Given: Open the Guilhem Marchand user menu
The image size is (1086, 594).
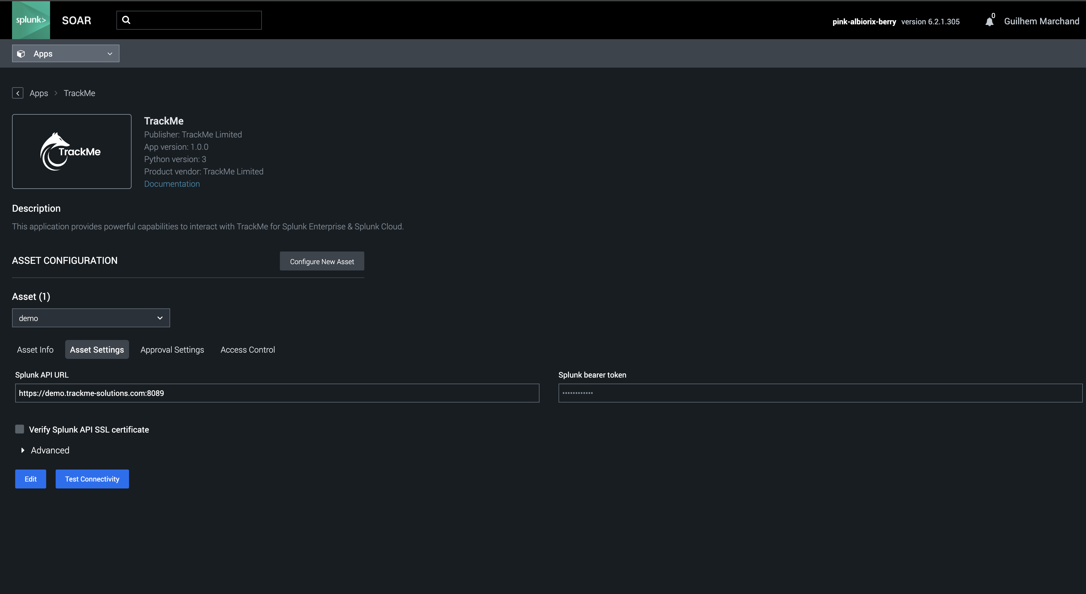Looking at the screenshot, I should tap(1041, 21).
